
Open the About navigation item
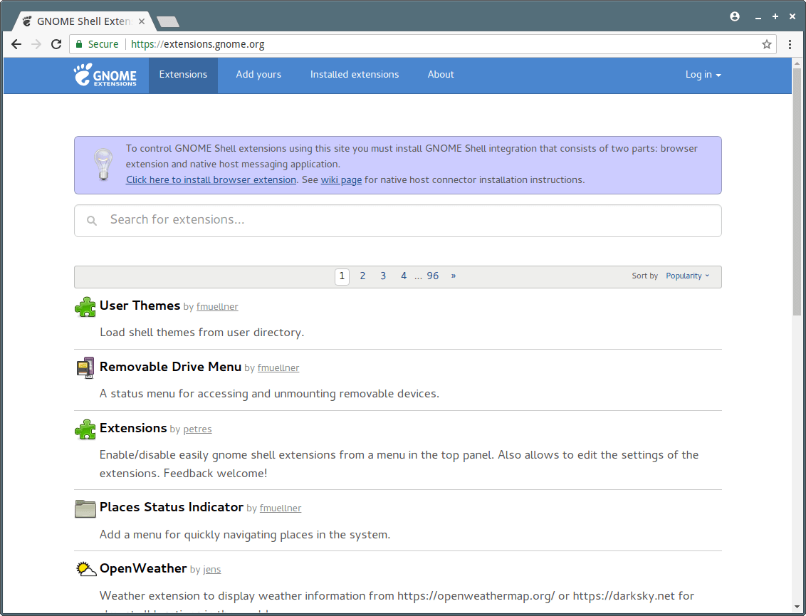point(441,75)
